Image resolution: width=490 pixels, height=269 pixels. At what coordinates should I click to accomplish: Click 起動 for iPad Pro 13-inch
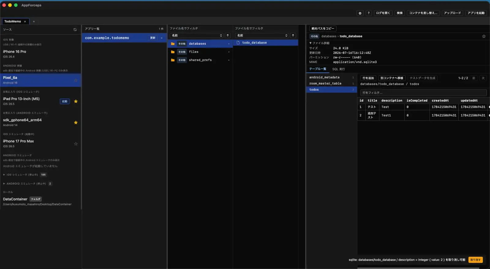65,101
